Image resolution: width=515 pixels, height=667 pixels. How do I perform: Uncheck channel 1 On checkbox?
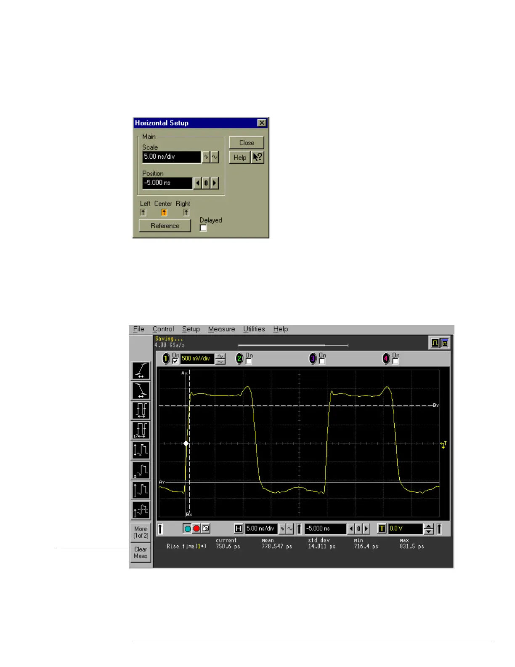[175, 361]
